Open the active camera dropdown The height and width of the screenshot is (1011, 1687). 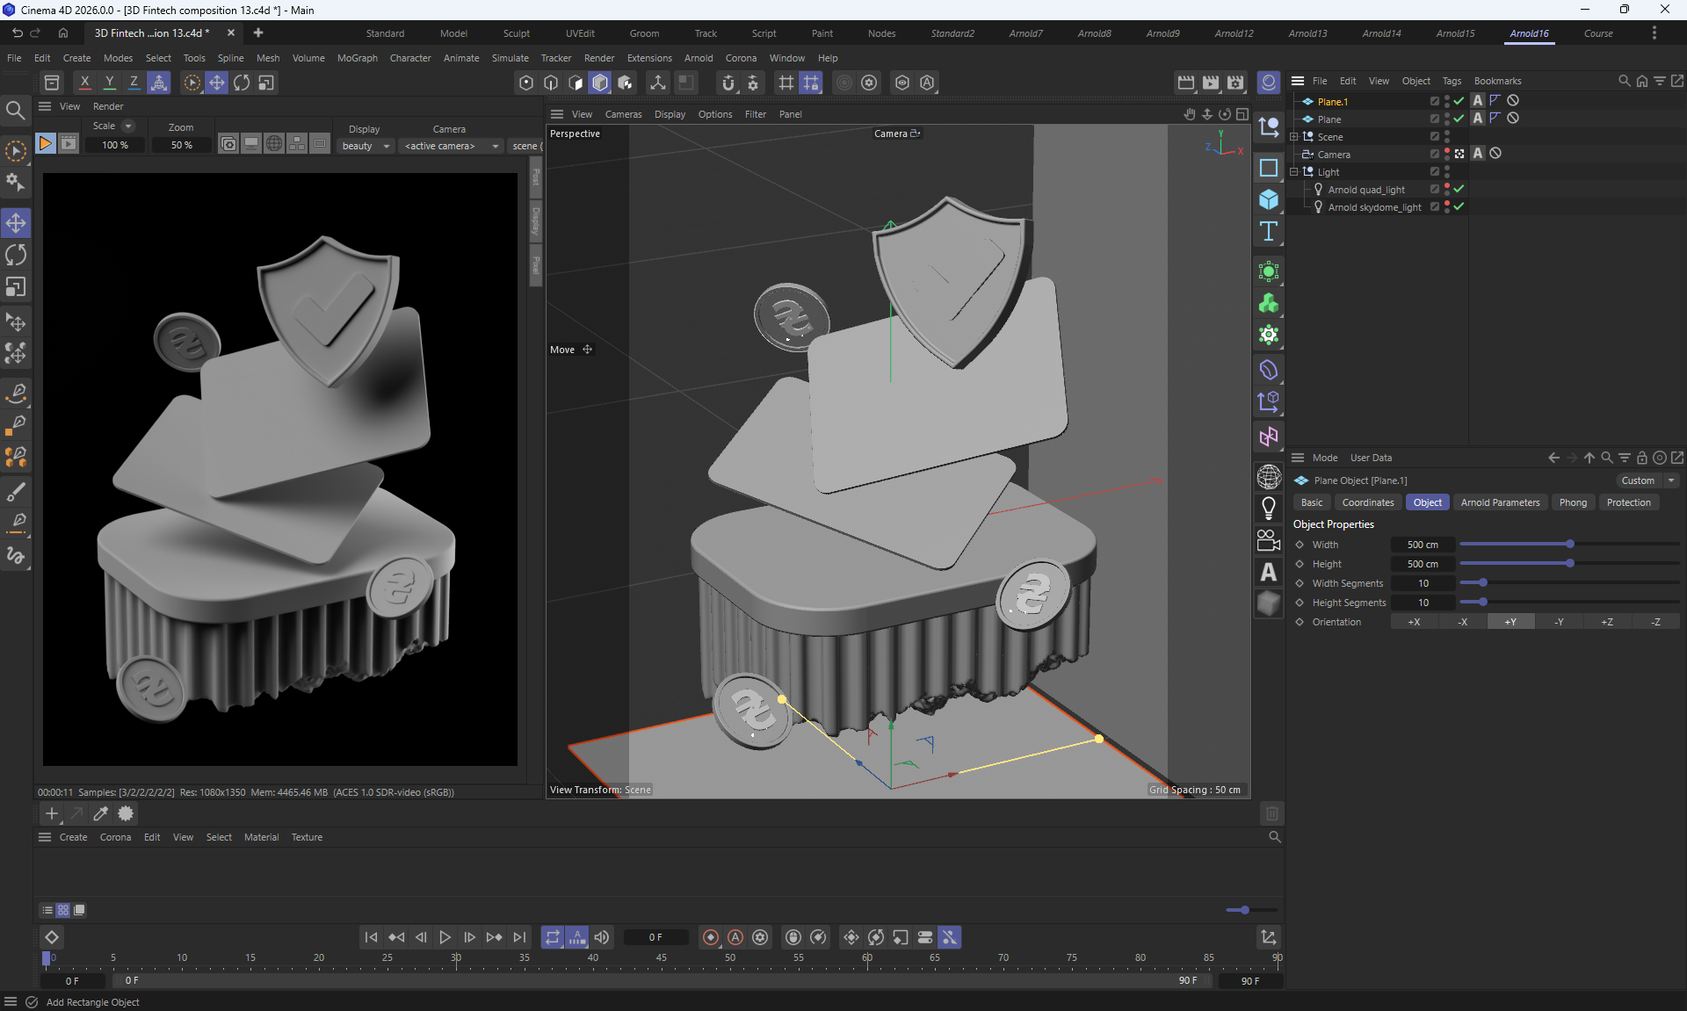coord(451,146)
